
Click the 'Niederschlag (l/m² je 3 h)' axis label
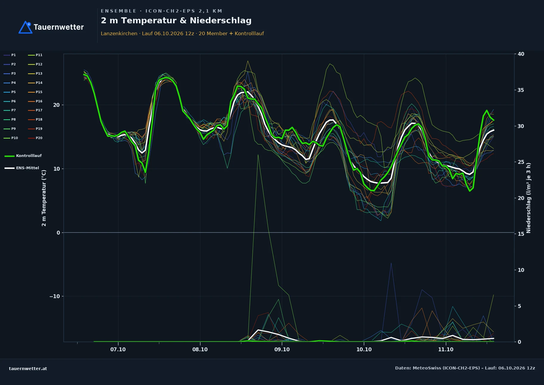tap(528, 198)
